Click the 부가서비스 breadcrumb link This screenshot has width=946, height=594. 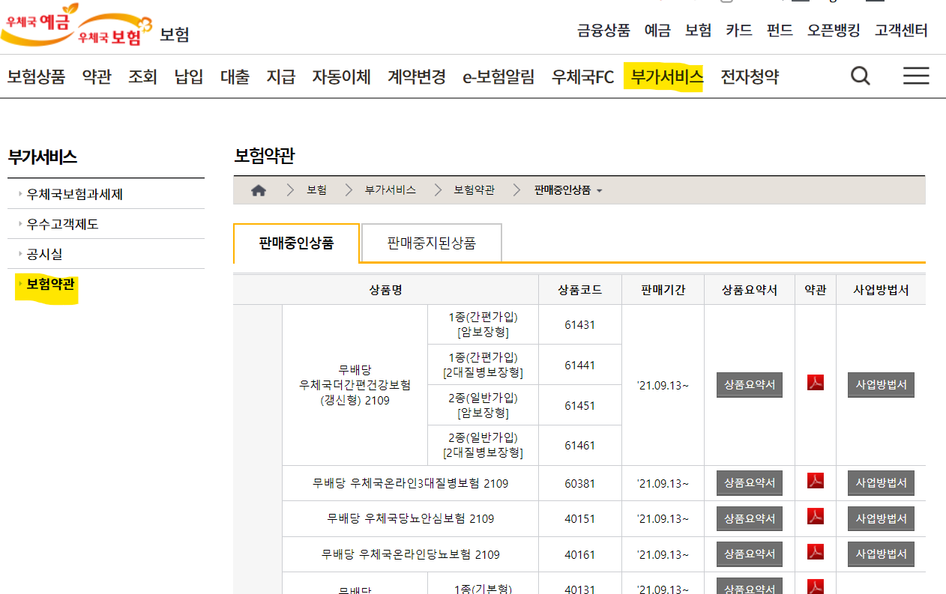[x=390, y=190]
